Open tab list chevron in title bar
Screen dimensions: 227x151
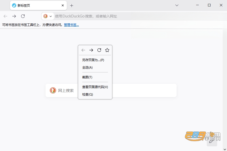177,5
